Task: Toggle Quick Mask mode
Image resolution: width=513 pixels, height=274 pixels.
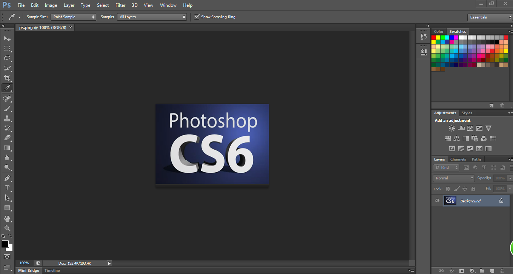Action: pyautogui.click(x=7, y=257)
